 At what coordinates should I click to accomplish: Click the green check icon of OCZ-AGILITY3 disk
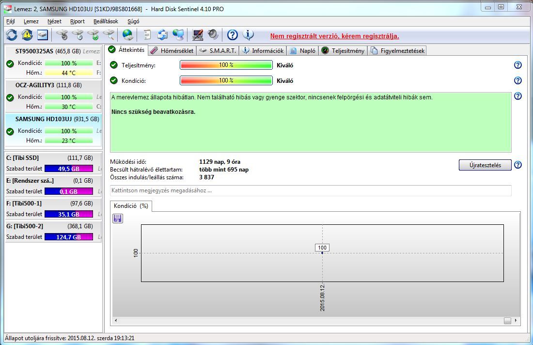[10, 97]
